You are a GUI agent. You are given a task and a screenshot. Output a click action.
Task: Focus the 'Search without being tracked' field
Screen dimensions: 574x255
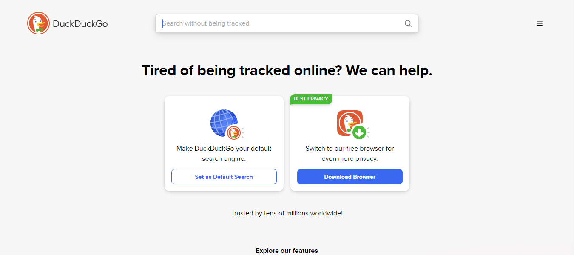pyautogui.click(x=281, y=23)
